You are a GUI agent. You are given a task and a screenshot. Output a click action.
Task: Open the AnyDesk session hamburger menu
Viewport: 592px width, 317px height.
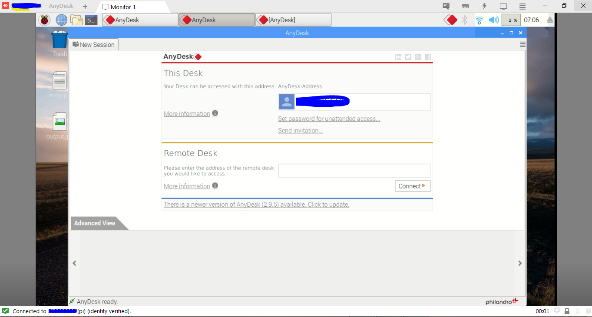(x=523, y=7)
